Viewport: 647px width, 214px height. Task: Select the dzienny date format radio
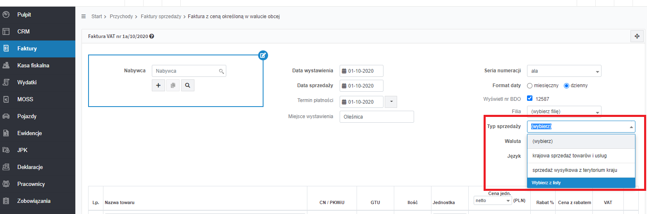[567, 86]
